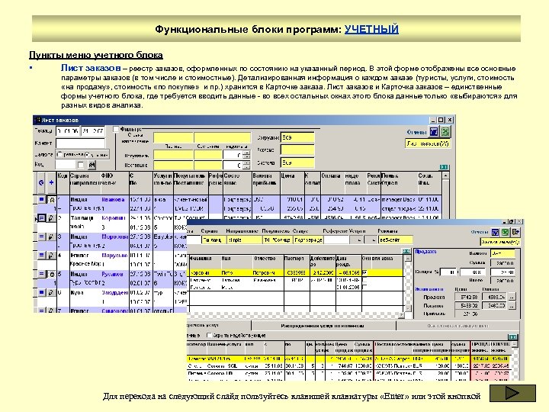Screen dimensions: 549x412
Task: Click the Иванова client name in the orders list
Action: 113,199
